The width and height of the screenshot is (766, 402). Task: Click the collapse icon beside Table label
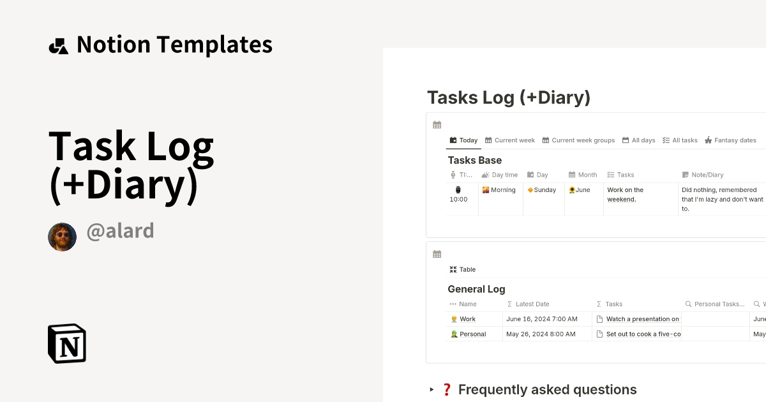tap(453, 269)
